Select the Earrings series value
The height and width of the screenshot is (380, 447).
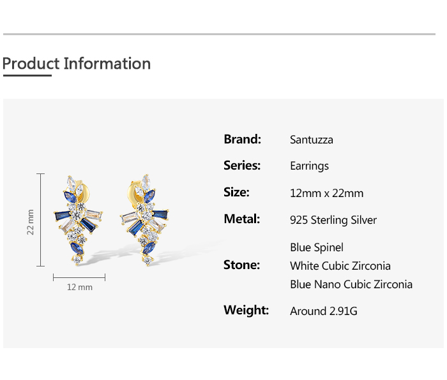(x=309, y=166)
